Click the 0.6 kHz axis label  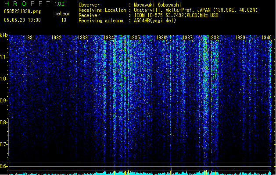(x=4, y=166)
